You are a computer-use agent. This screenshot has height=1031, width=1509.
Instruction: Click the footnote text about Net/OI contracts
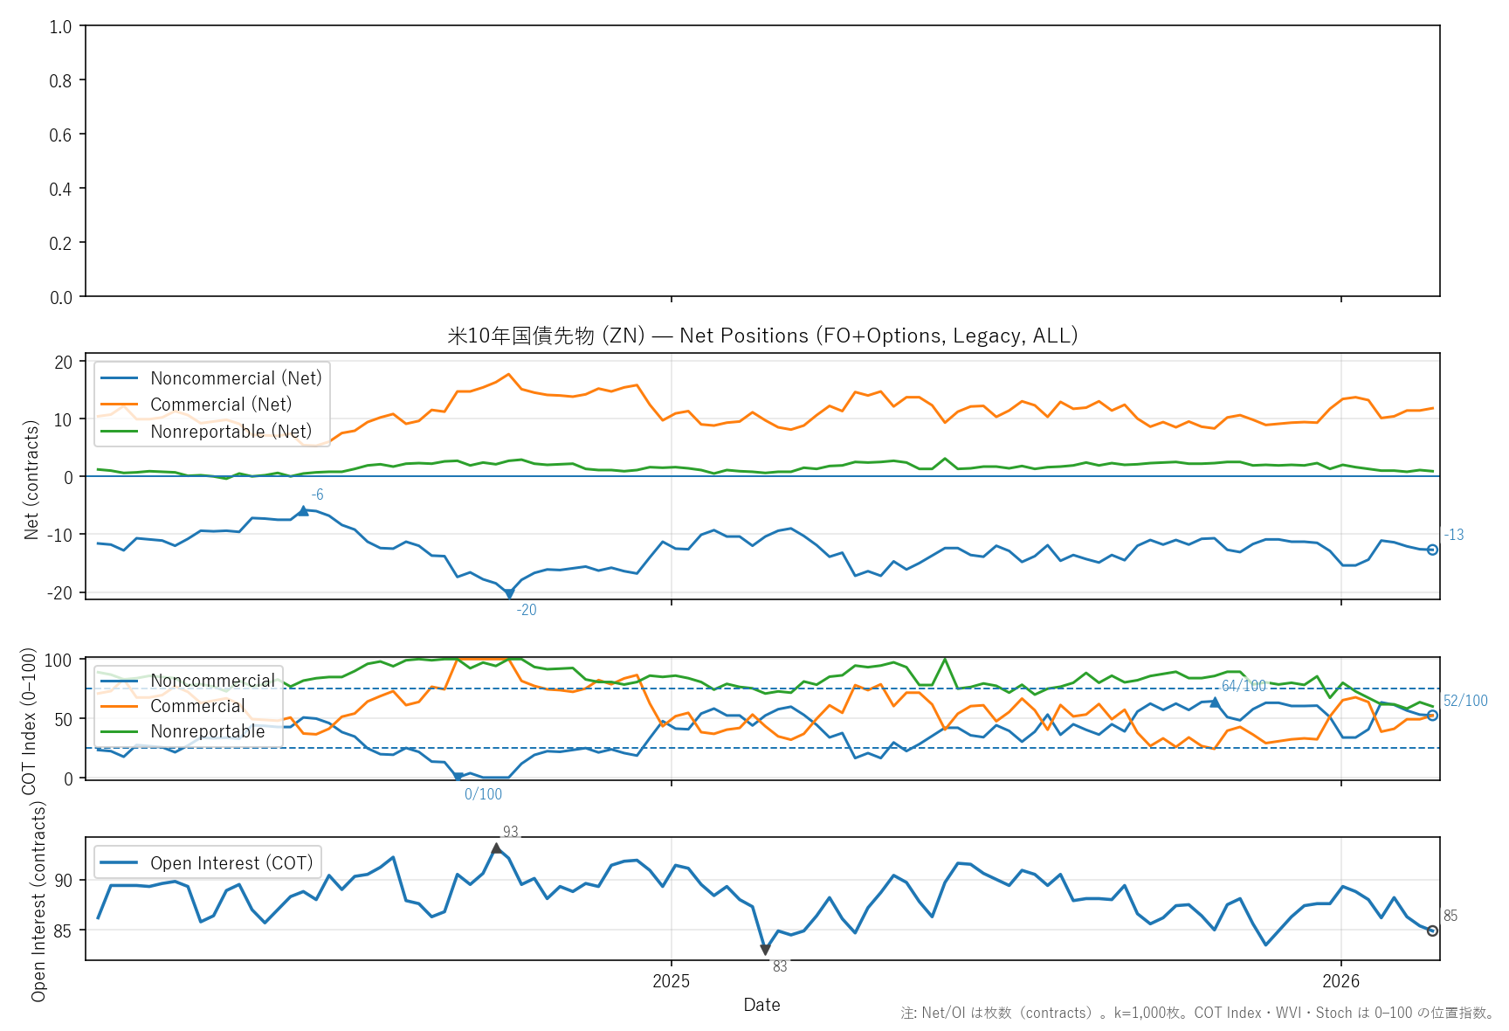pos(1196,1014)
